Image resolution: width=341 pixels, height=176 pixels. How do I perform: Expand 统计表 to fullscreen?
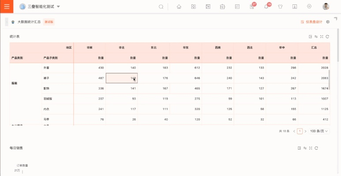(322, 37)
